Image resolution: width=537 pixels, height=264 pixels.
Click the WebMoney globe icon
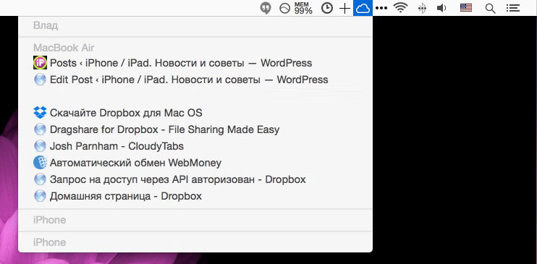point(40,163)
